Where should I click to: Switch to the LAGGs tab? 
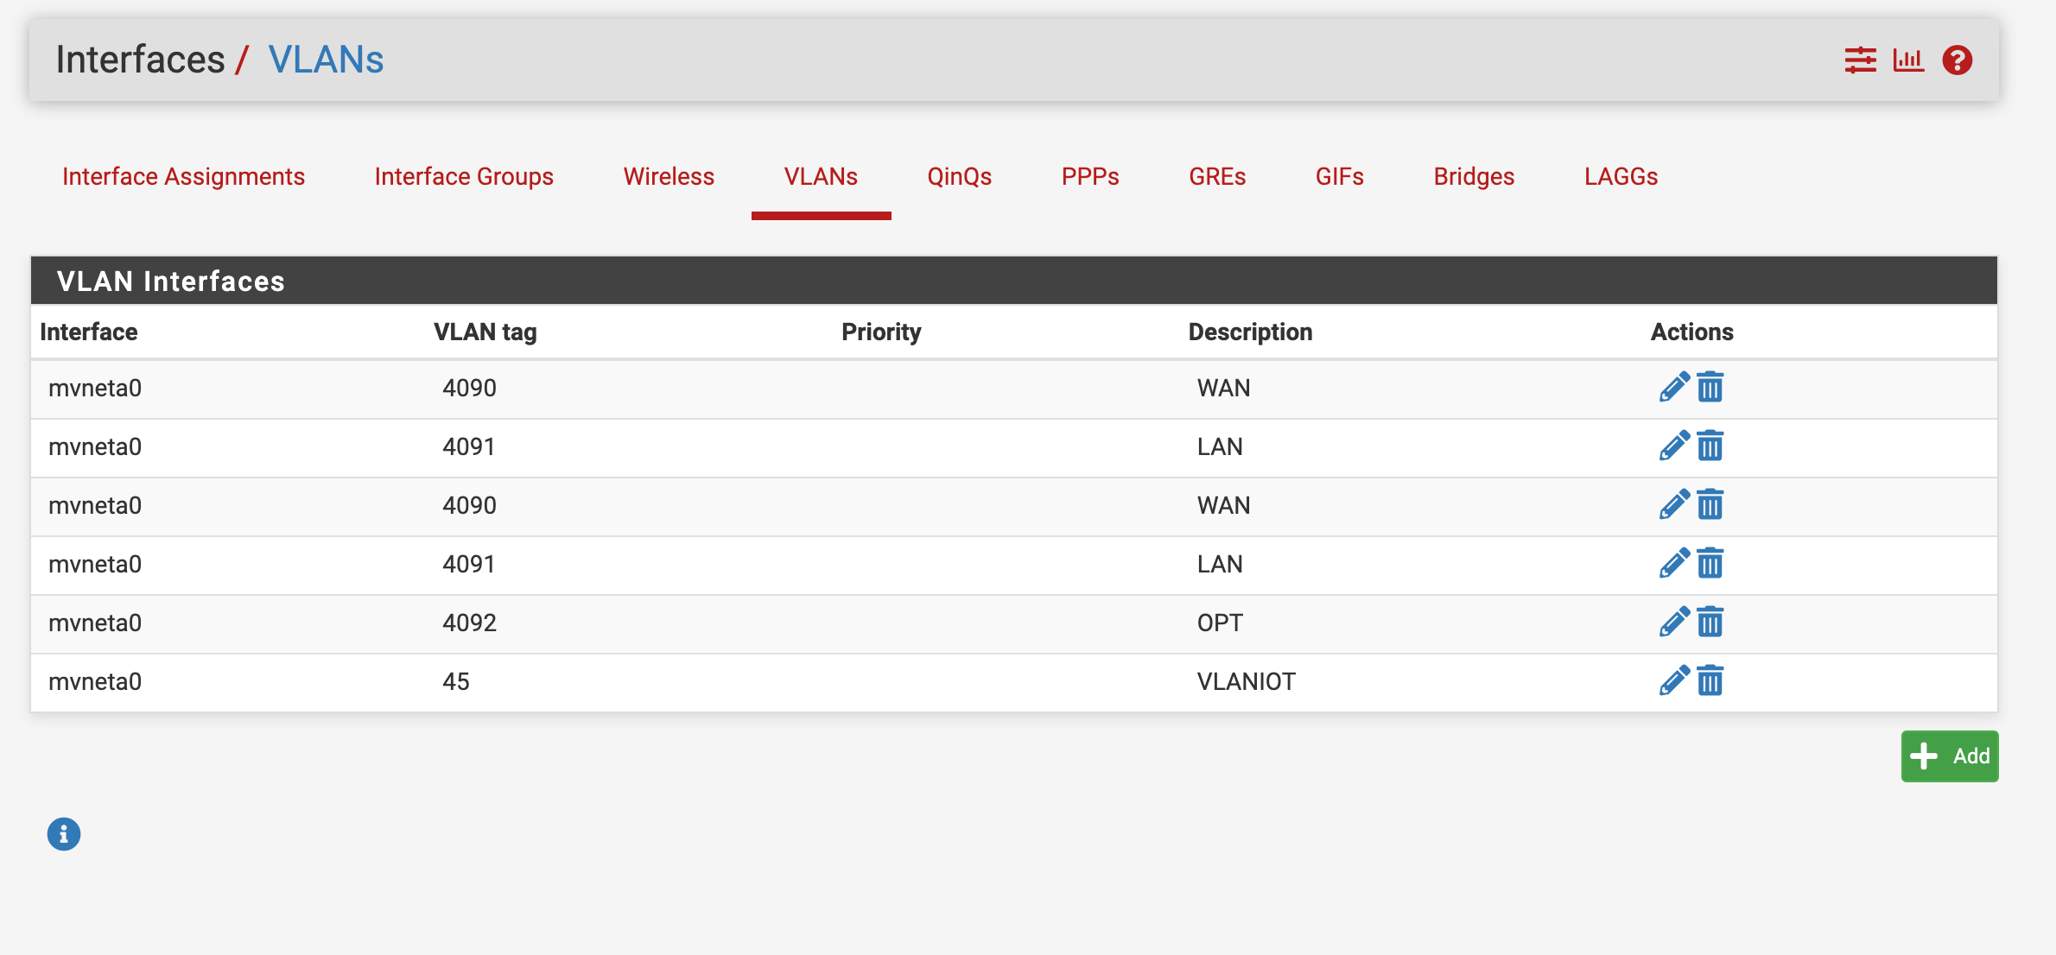1621,176
